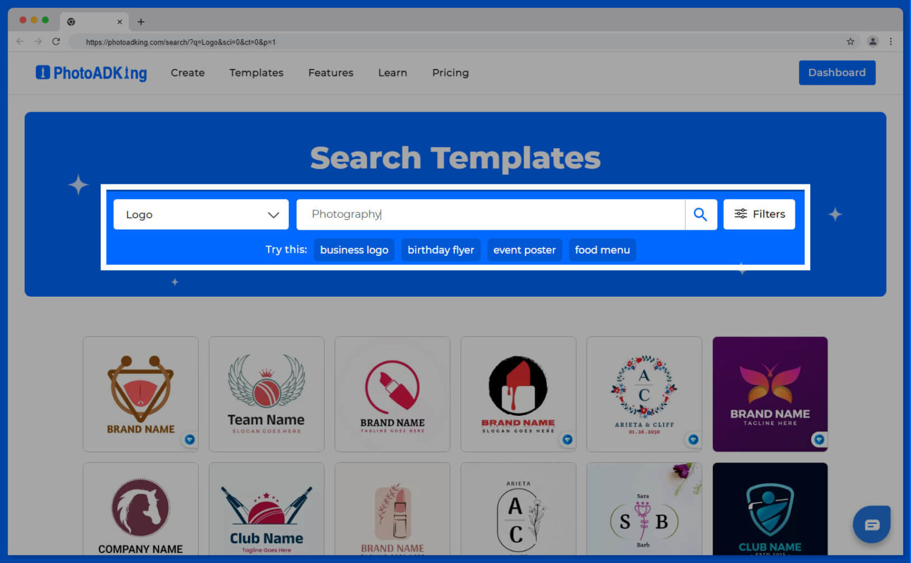
Task: Open browser three-dot menu
Action: tap(890, 42)
